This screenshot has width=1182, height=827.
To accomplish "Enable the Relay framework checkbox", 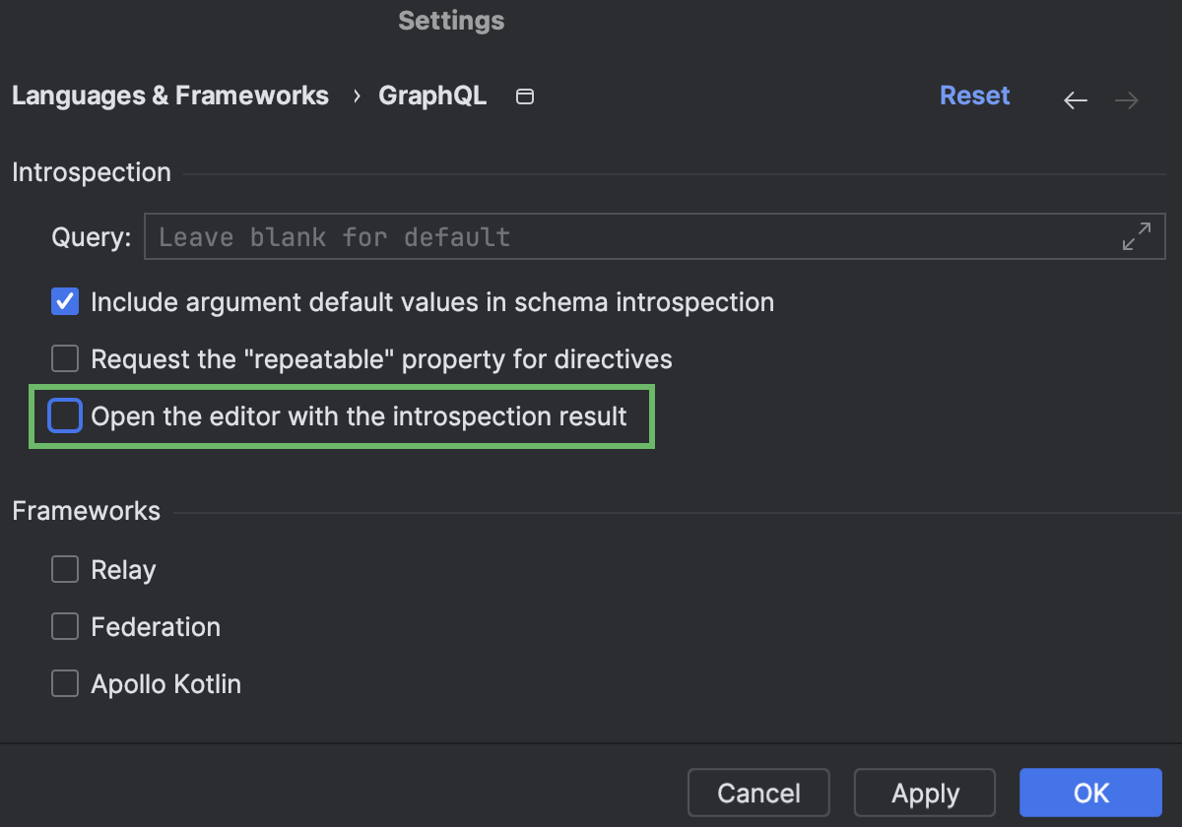I will pos(65,569).
